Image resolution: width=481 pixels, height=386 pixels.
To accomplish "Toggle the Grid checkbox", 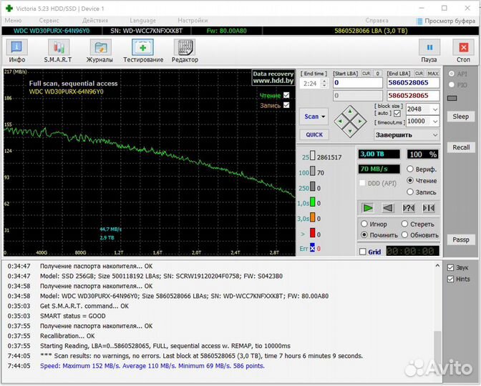I will click(x=363, y=252).
